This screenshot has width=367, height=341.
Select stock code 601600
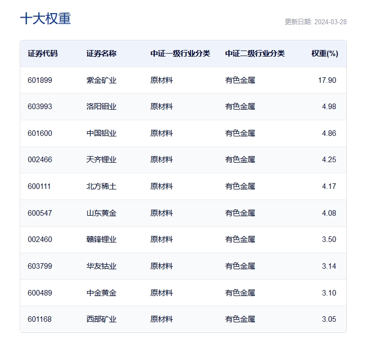[40, 133]
